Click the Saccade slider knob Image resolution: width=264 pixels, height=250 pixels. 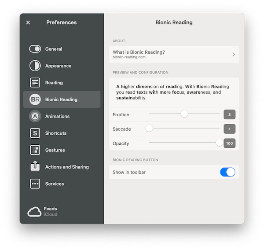click(x=149, y=128)
